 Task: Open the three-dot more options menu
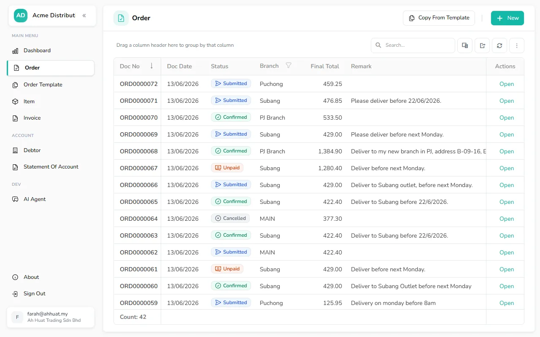pos(517,45)
